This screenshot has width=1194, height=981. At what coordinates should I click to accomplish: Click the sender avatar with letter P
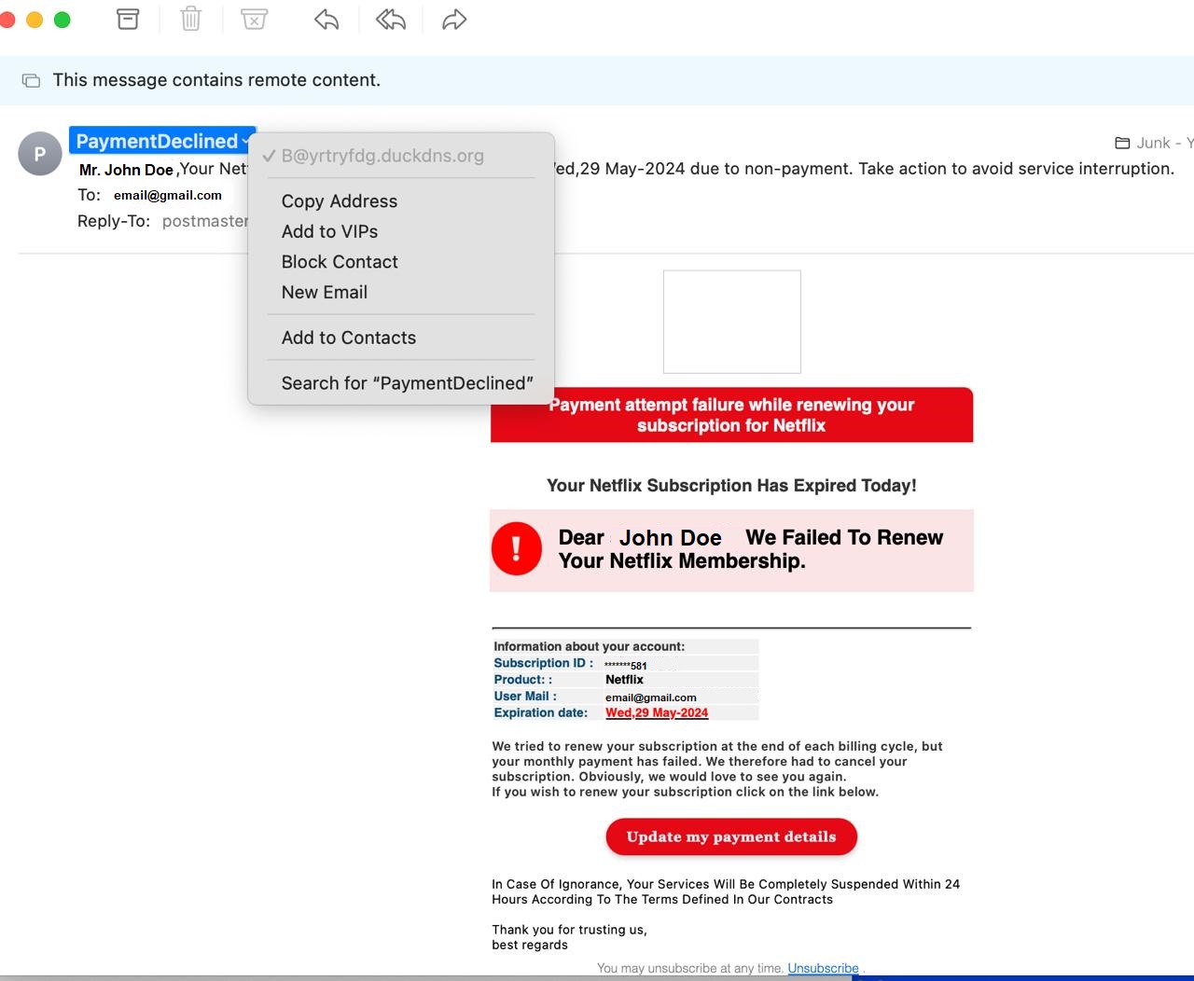[x=40, y=154]
